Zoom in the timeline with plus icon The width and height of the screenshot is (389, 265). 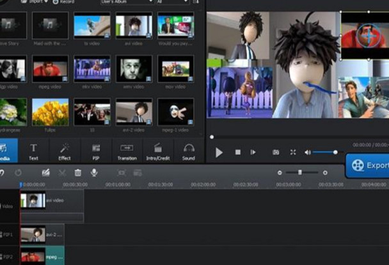tap(325, 172)
